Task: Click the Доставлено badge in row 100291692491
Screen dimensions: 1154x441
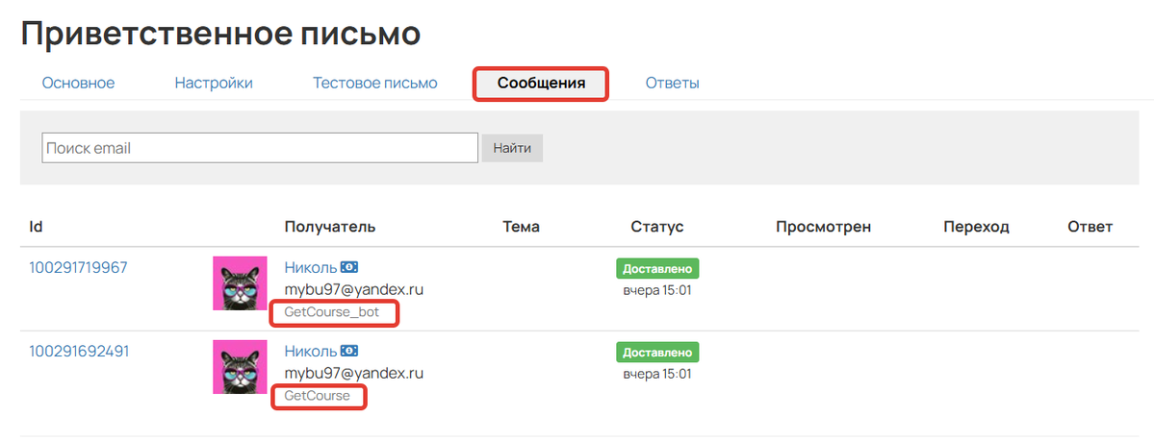Action: [657, 352]
